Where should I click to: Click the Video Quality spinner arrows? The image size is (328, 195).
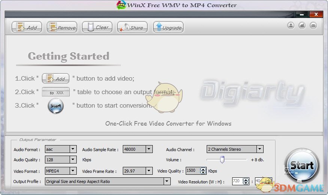tap(203, 171)
